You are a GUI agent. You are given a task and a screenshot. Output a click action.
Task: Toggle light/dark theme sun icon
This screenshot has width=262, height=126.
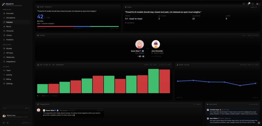point(253,4)
